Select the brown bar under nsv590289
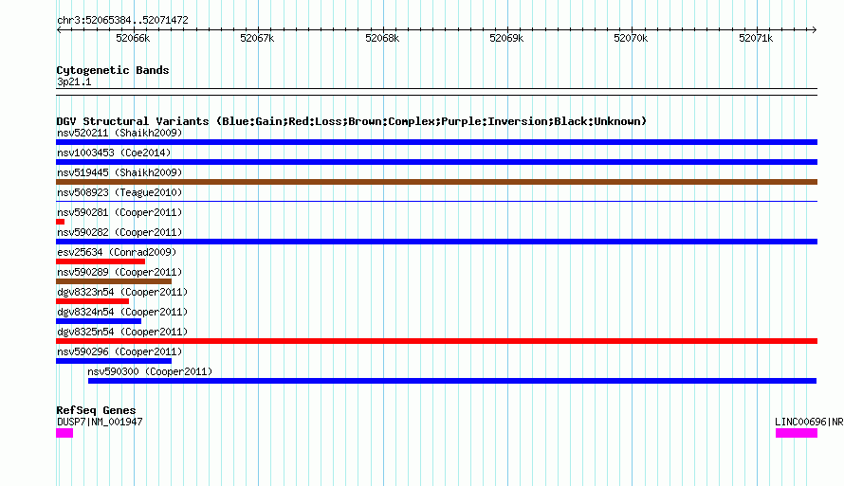 click(114, 281)
